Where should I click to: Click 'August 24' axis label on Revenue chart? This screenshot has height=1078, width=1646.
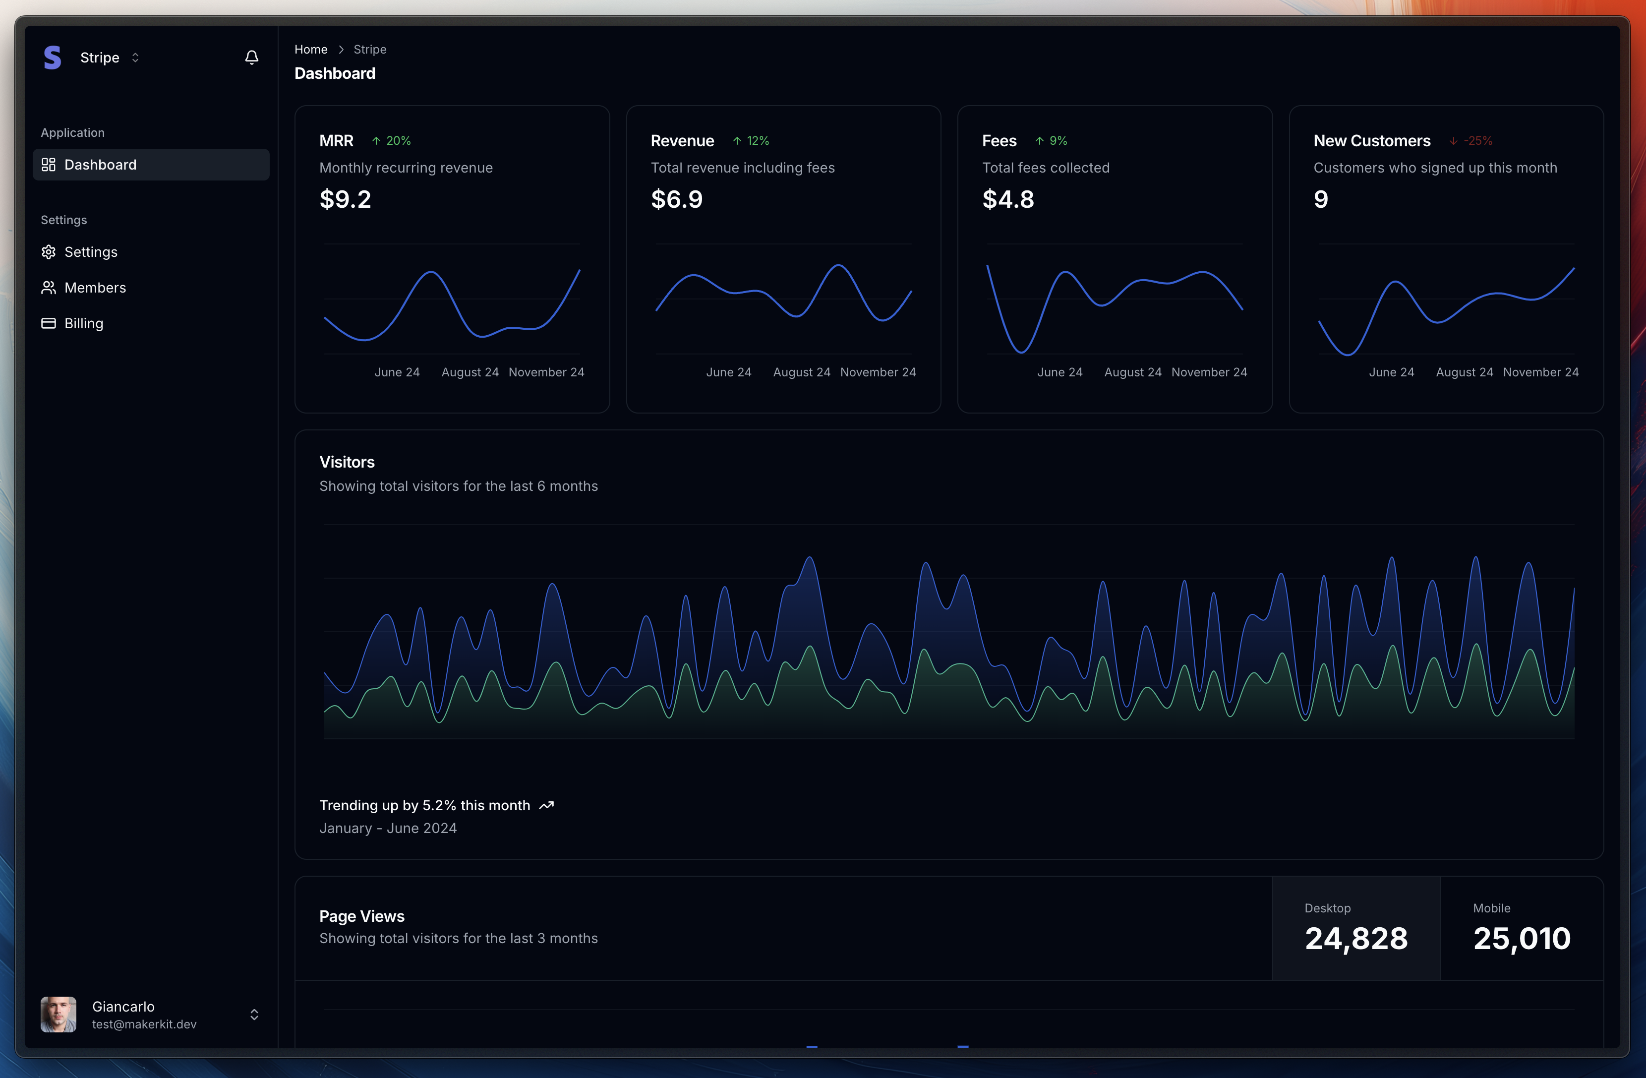[802, 372]
